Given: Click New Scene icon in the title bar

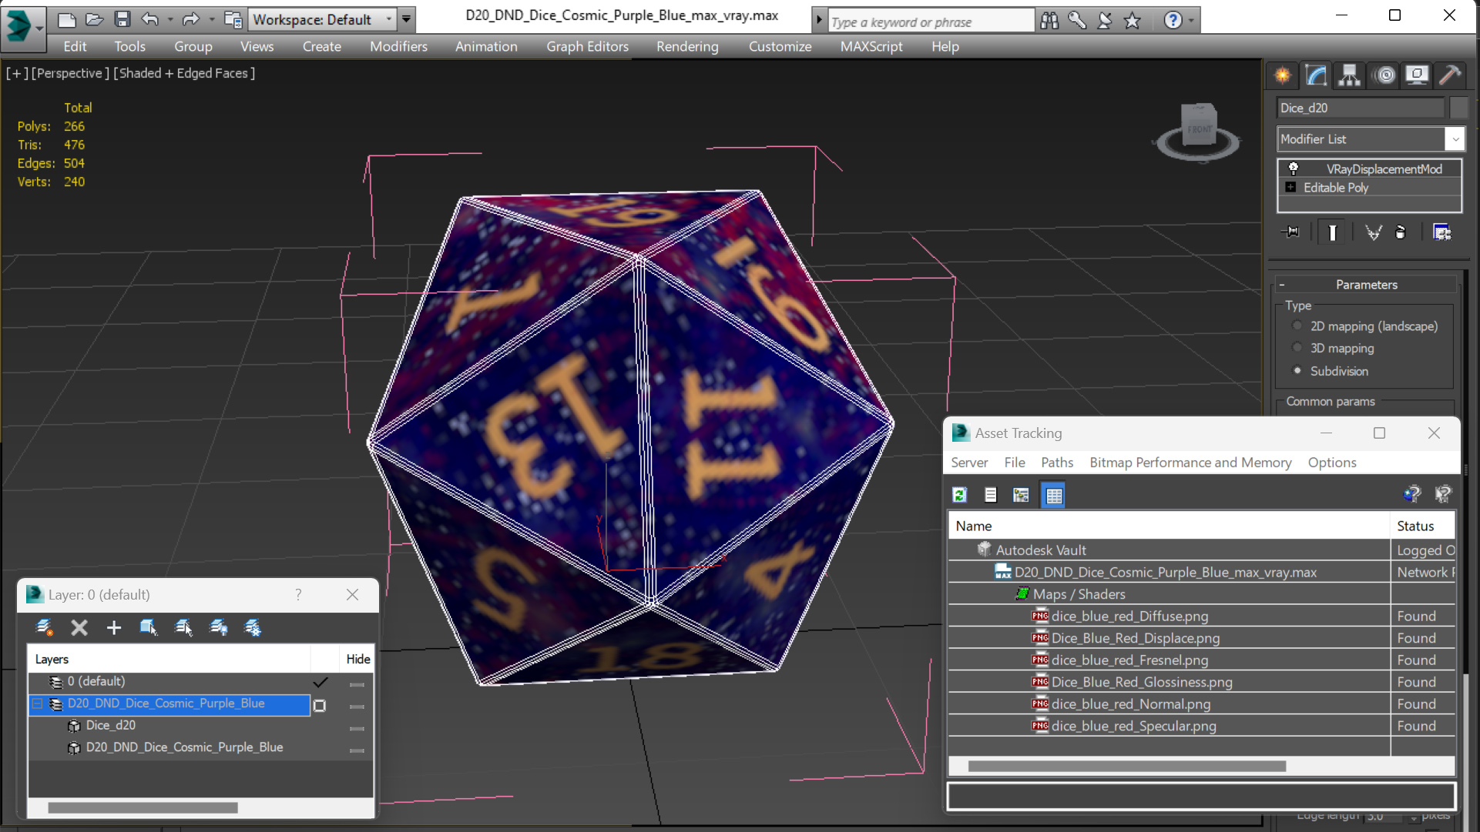Looking at the screenshot, I should pos(66,19).
